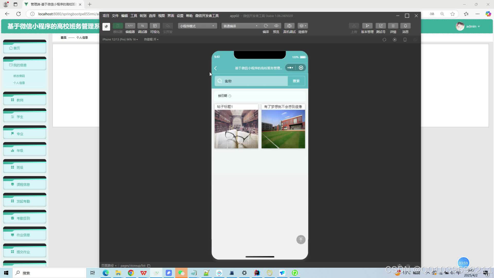Open the 消息 notification bell

pos(405,26)
